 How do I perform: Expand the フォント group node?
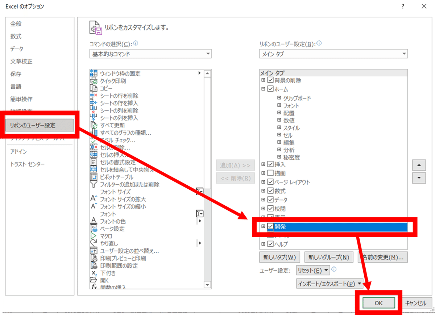(279, 105)
